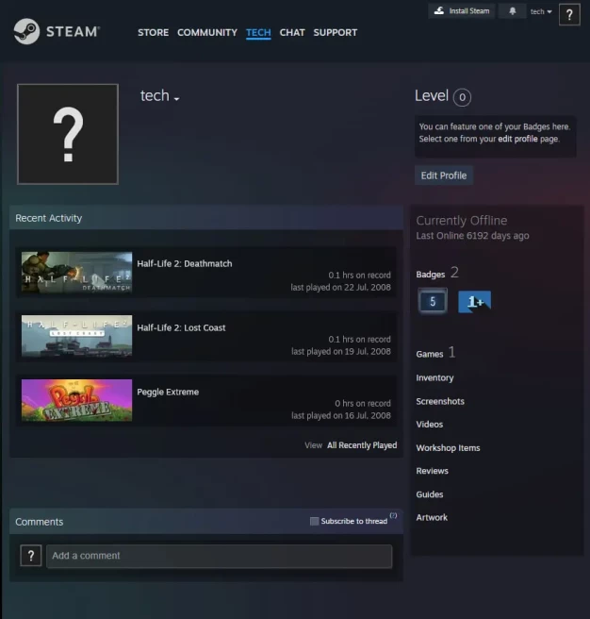Click 'Last Online 6192 days ago' text

point(472,236)
